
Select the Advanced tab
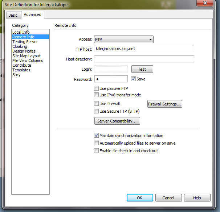coord(32,14)
